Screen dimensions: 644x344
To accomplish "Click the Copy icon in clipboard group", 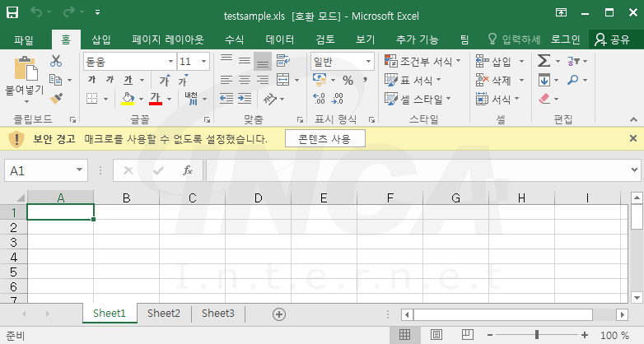I will tap(55, 80).
